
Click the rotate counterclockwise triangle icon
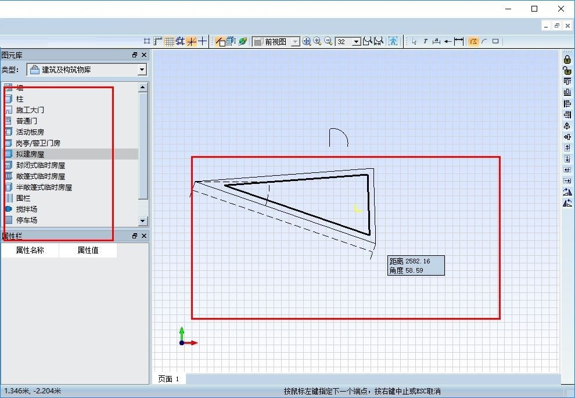coord(567,203)
